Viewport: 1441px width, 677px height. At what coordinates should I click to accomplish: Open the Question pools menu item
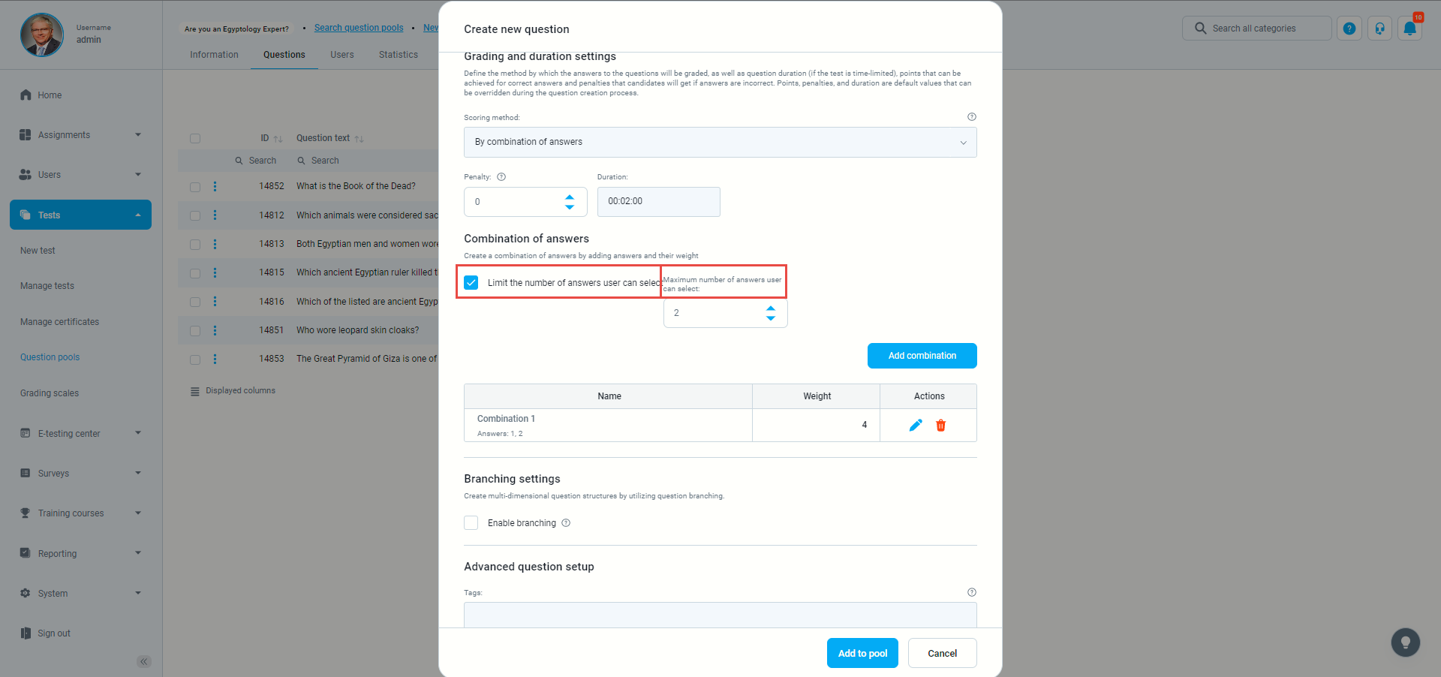pos(50,357)
